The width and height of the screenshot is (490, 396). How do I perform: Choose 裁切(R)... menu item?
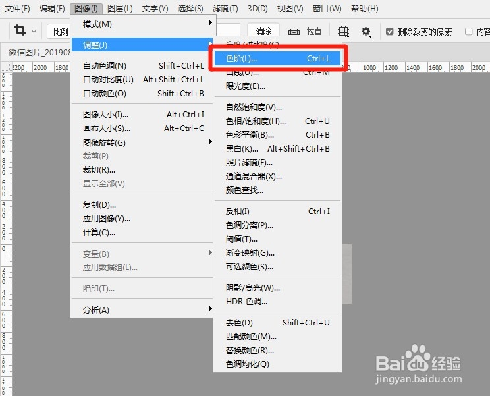[144, 170]
